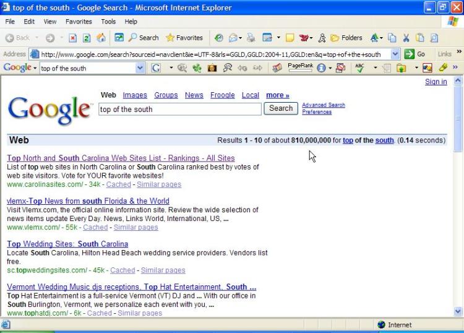The height and width of the screenshot is (333, 464).
Task: Click the Google toolbar G search icon
Action: pos(156,68)
